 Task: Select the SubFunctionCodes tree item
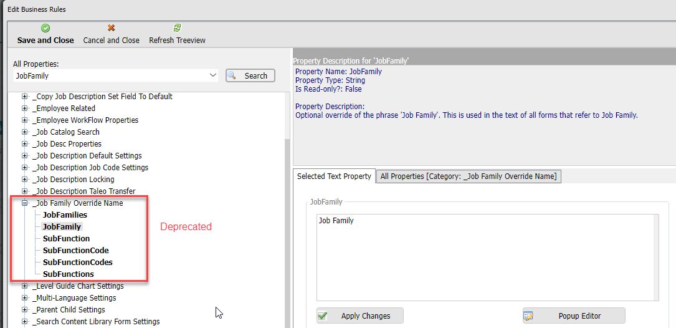77,263
